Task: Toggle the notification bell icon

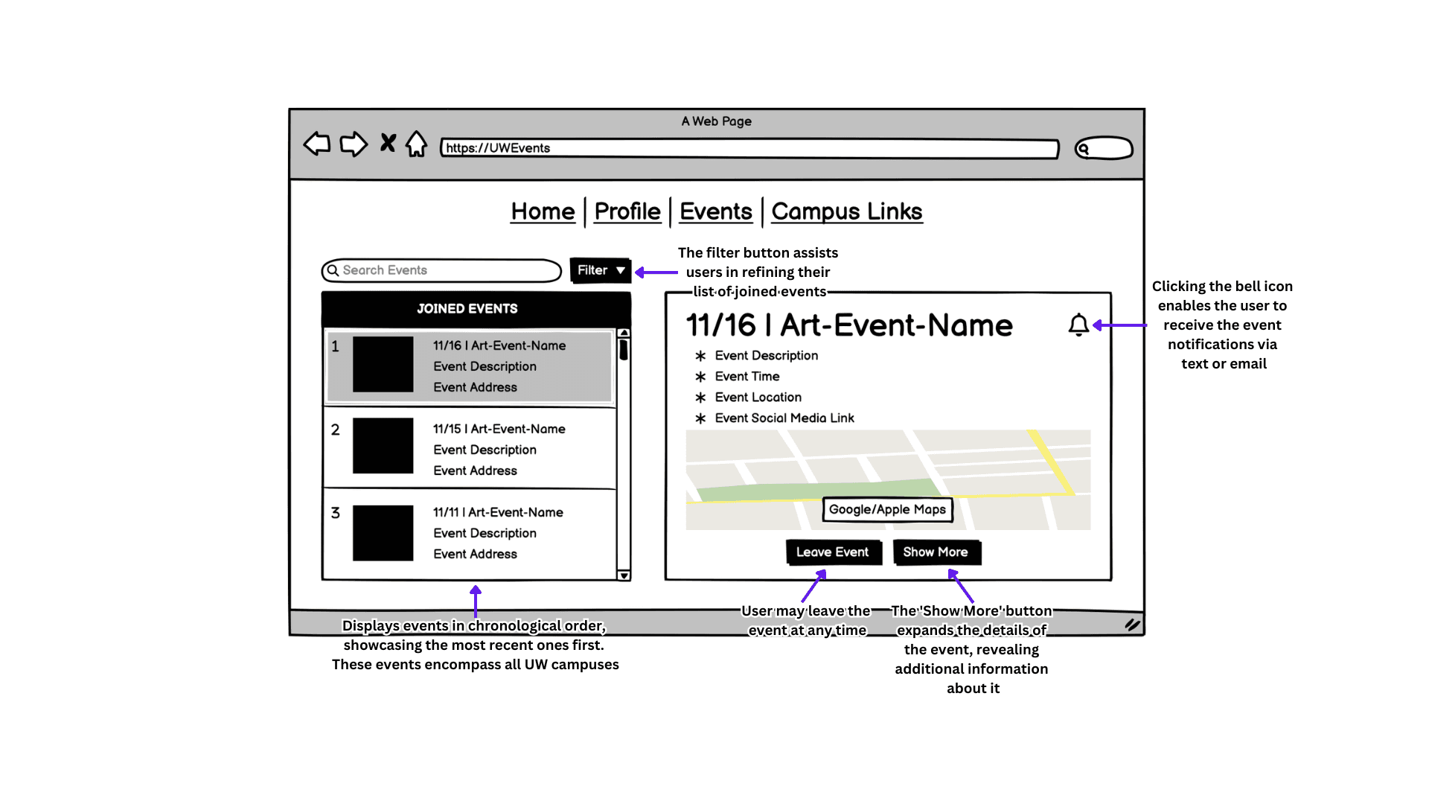Action: tap(1078, 325)
